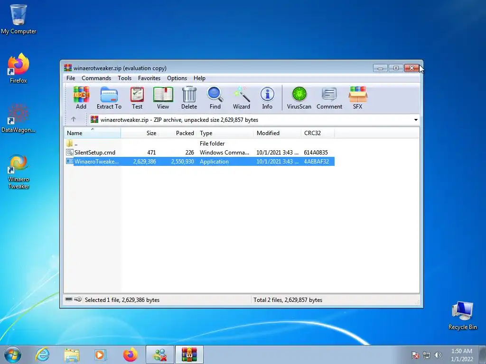Click the key password icon in status bar
Image resolution: width=486 pixels, height=364 pixels.
click(78, 300)
